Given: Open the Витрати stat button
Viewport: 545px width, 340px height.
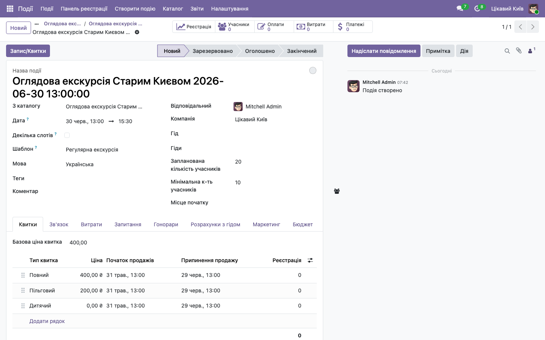Looking at the screenshot, I should (x=313, y=27).
